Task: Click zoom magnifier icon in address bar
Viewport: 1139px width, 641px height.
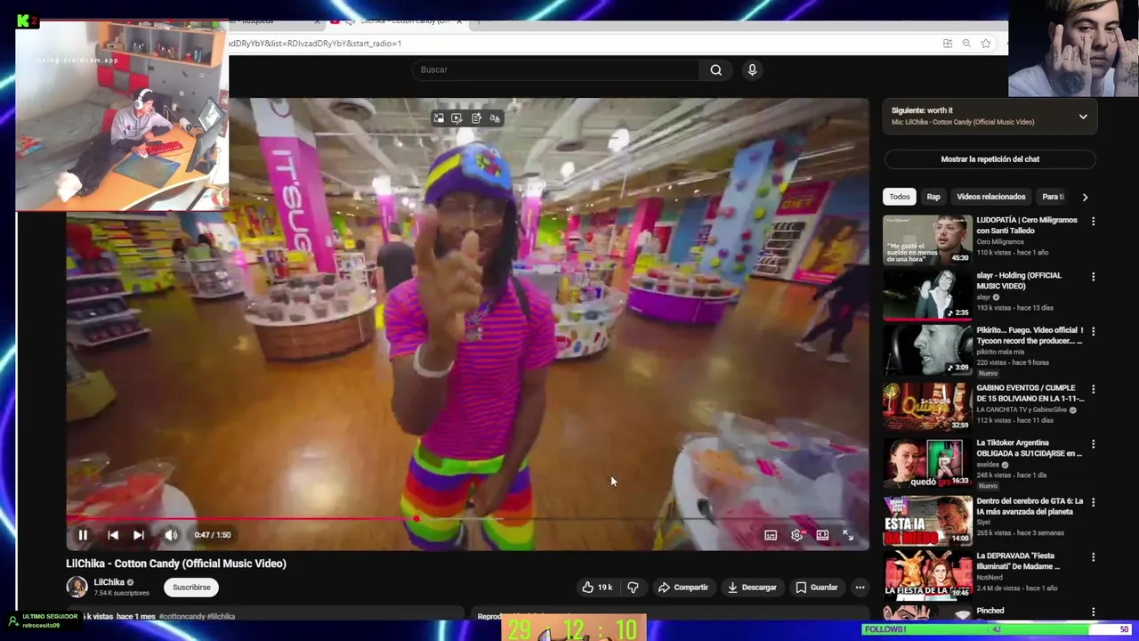Action: coord(966,44)
